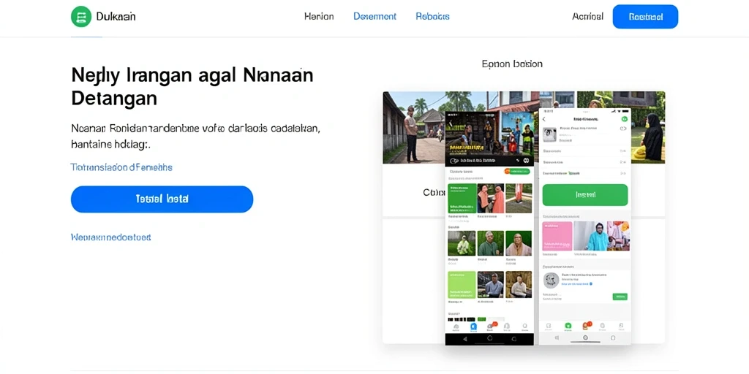Tap small blue link beside the avatar

tap(576, 284)
